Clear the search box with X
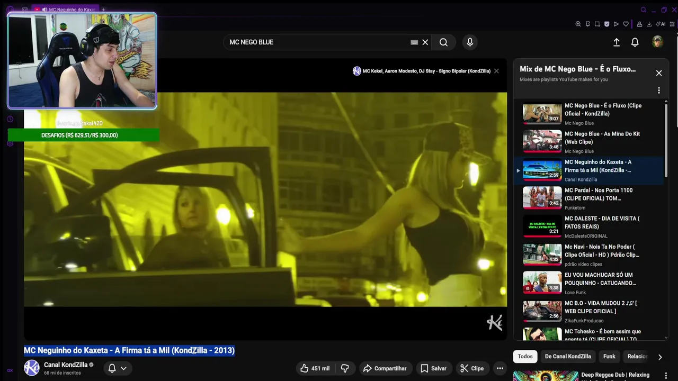This screenshot has width=678, height=381. point(425,42)
